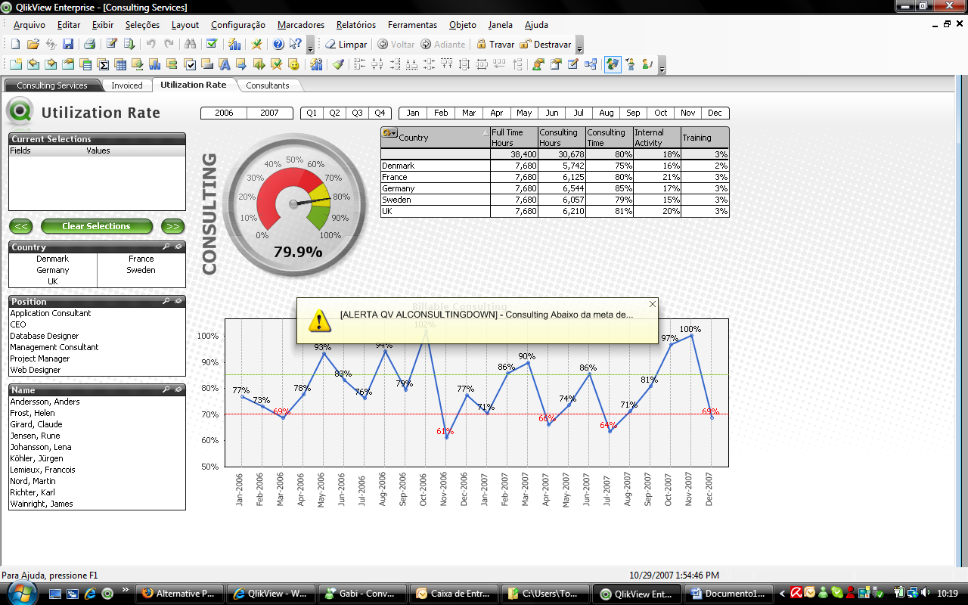968x605 pixels.
Task: Click the What's This pointer help icon
Action: 296,45
